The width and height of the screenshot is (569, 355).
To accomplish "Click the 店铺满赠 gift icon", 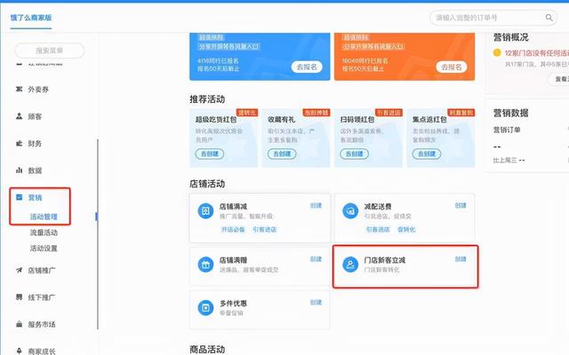I will (205, 264).
